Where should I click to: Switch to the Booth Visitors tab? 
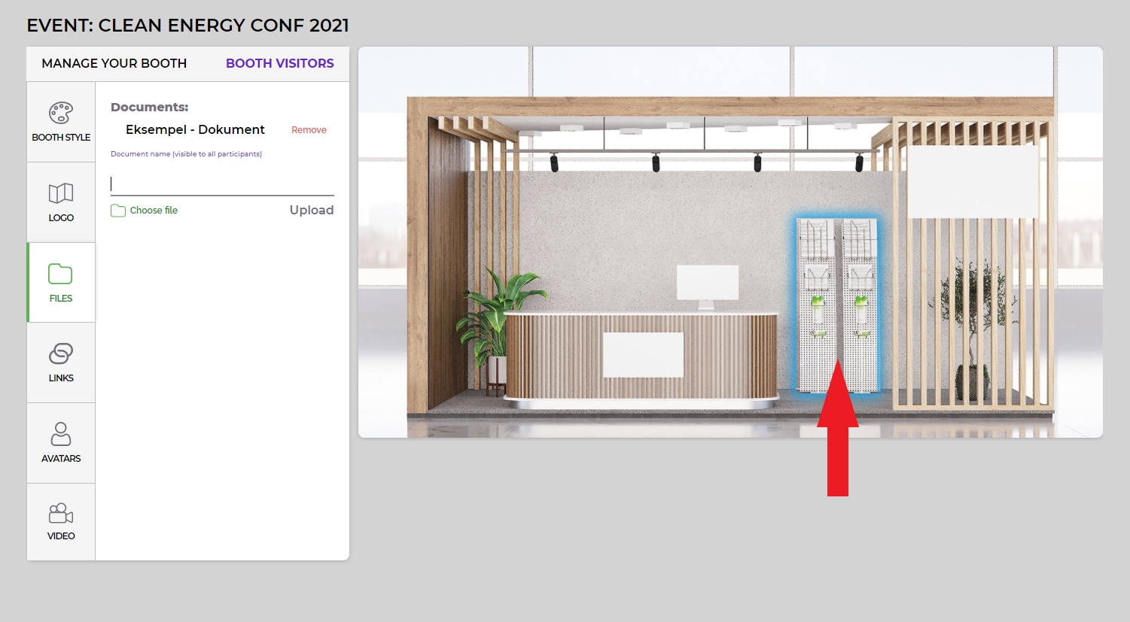point(280,64)
